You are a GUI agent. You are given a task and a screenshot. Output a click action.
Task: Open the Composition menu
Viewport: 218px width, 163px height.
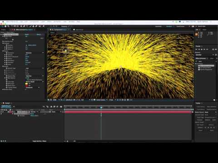point(34,22)
